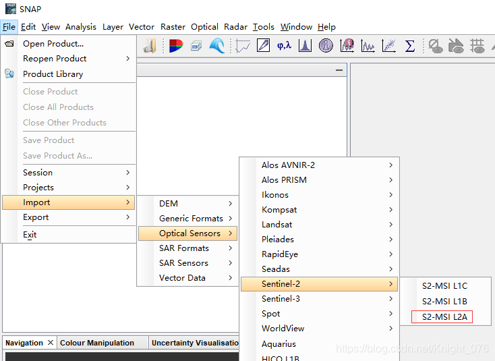Image resolution: width=495 pixels, height=361 pixels.
Task: Expand the Reopen Product submenu
Action: tap(69, 59)
